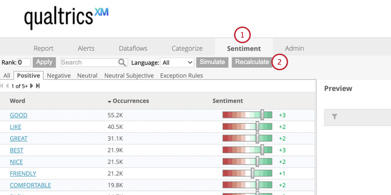Screen dimensions: 391x195
Task: Sort by Occurrences column arrow
Action: tap(109, 101)
